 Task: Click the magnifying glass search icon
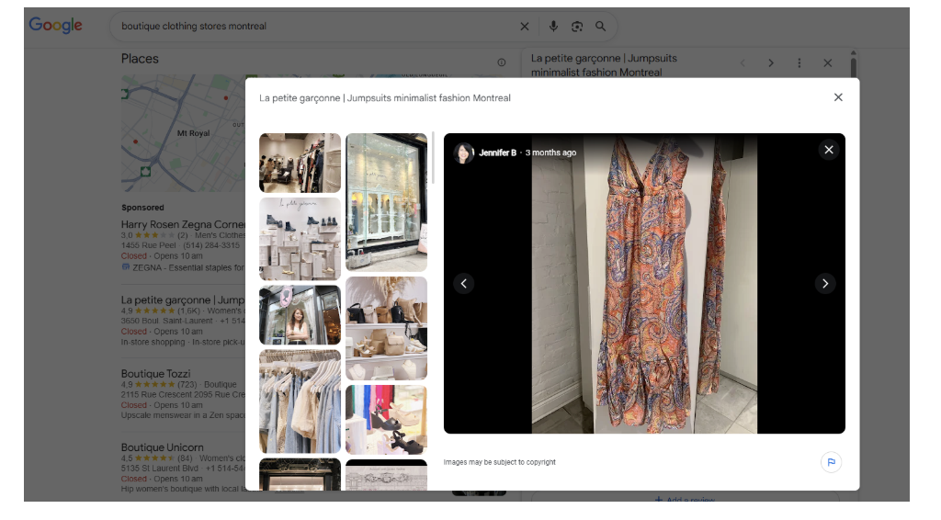[x=601, y=27]
